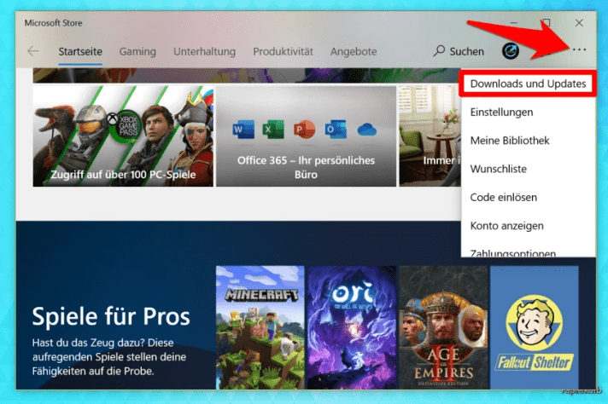Click Code einlösen menu entry
The image size is (608, 404).
528,198
